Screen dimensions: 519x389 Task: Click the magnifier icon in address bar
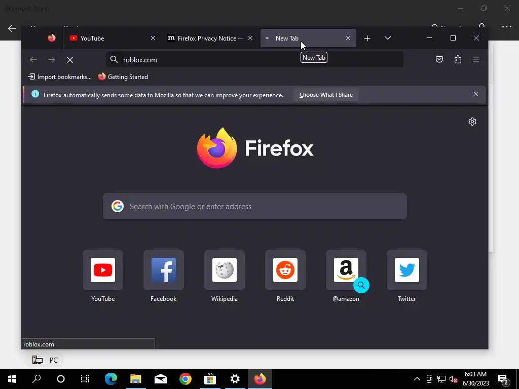[x=114, y=59]
